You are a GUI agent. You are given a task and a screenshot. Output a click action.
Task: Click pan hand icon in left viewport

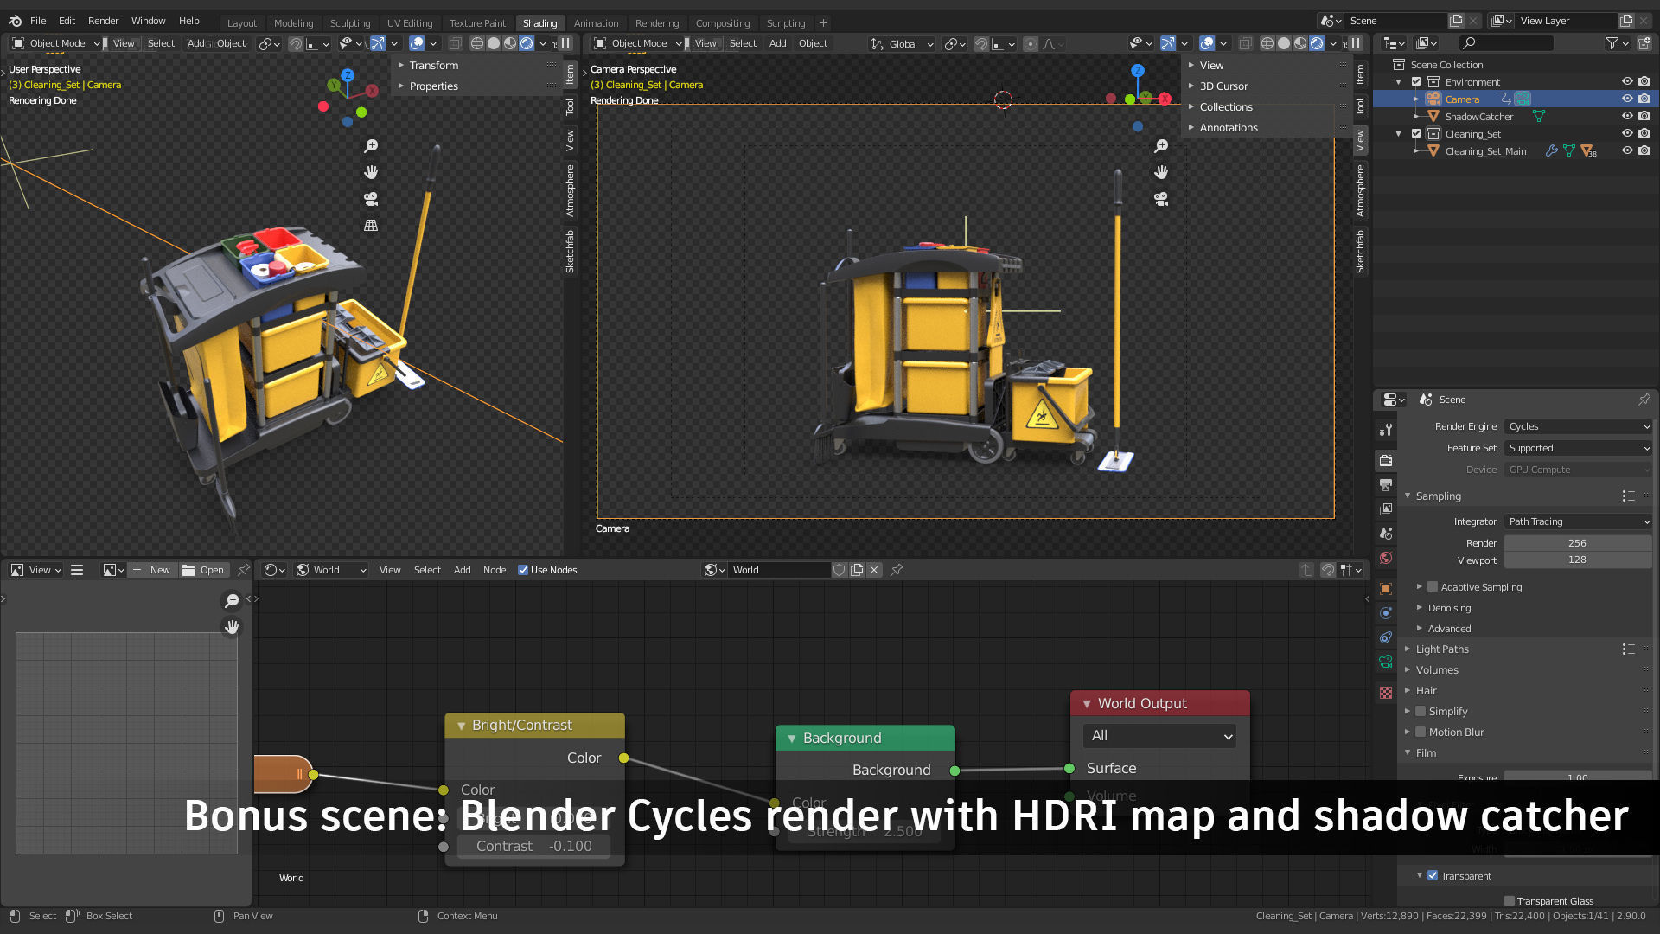371,172
